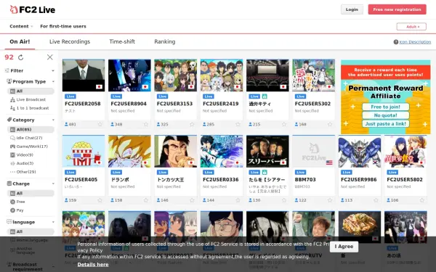Switch to Live Recordings tab
This screenshot has height=272, width=436.
click(x=70, y=41)
